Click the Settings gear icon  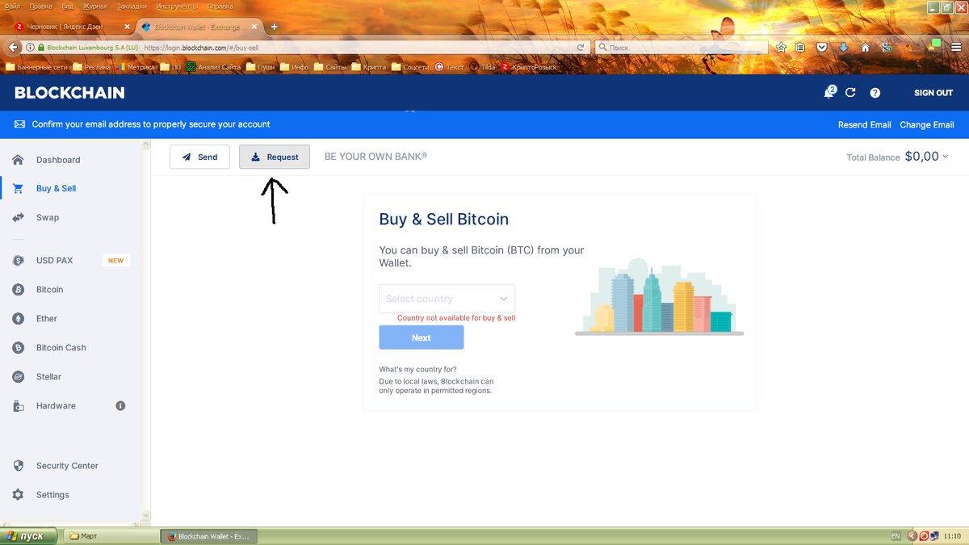(18, 495)
